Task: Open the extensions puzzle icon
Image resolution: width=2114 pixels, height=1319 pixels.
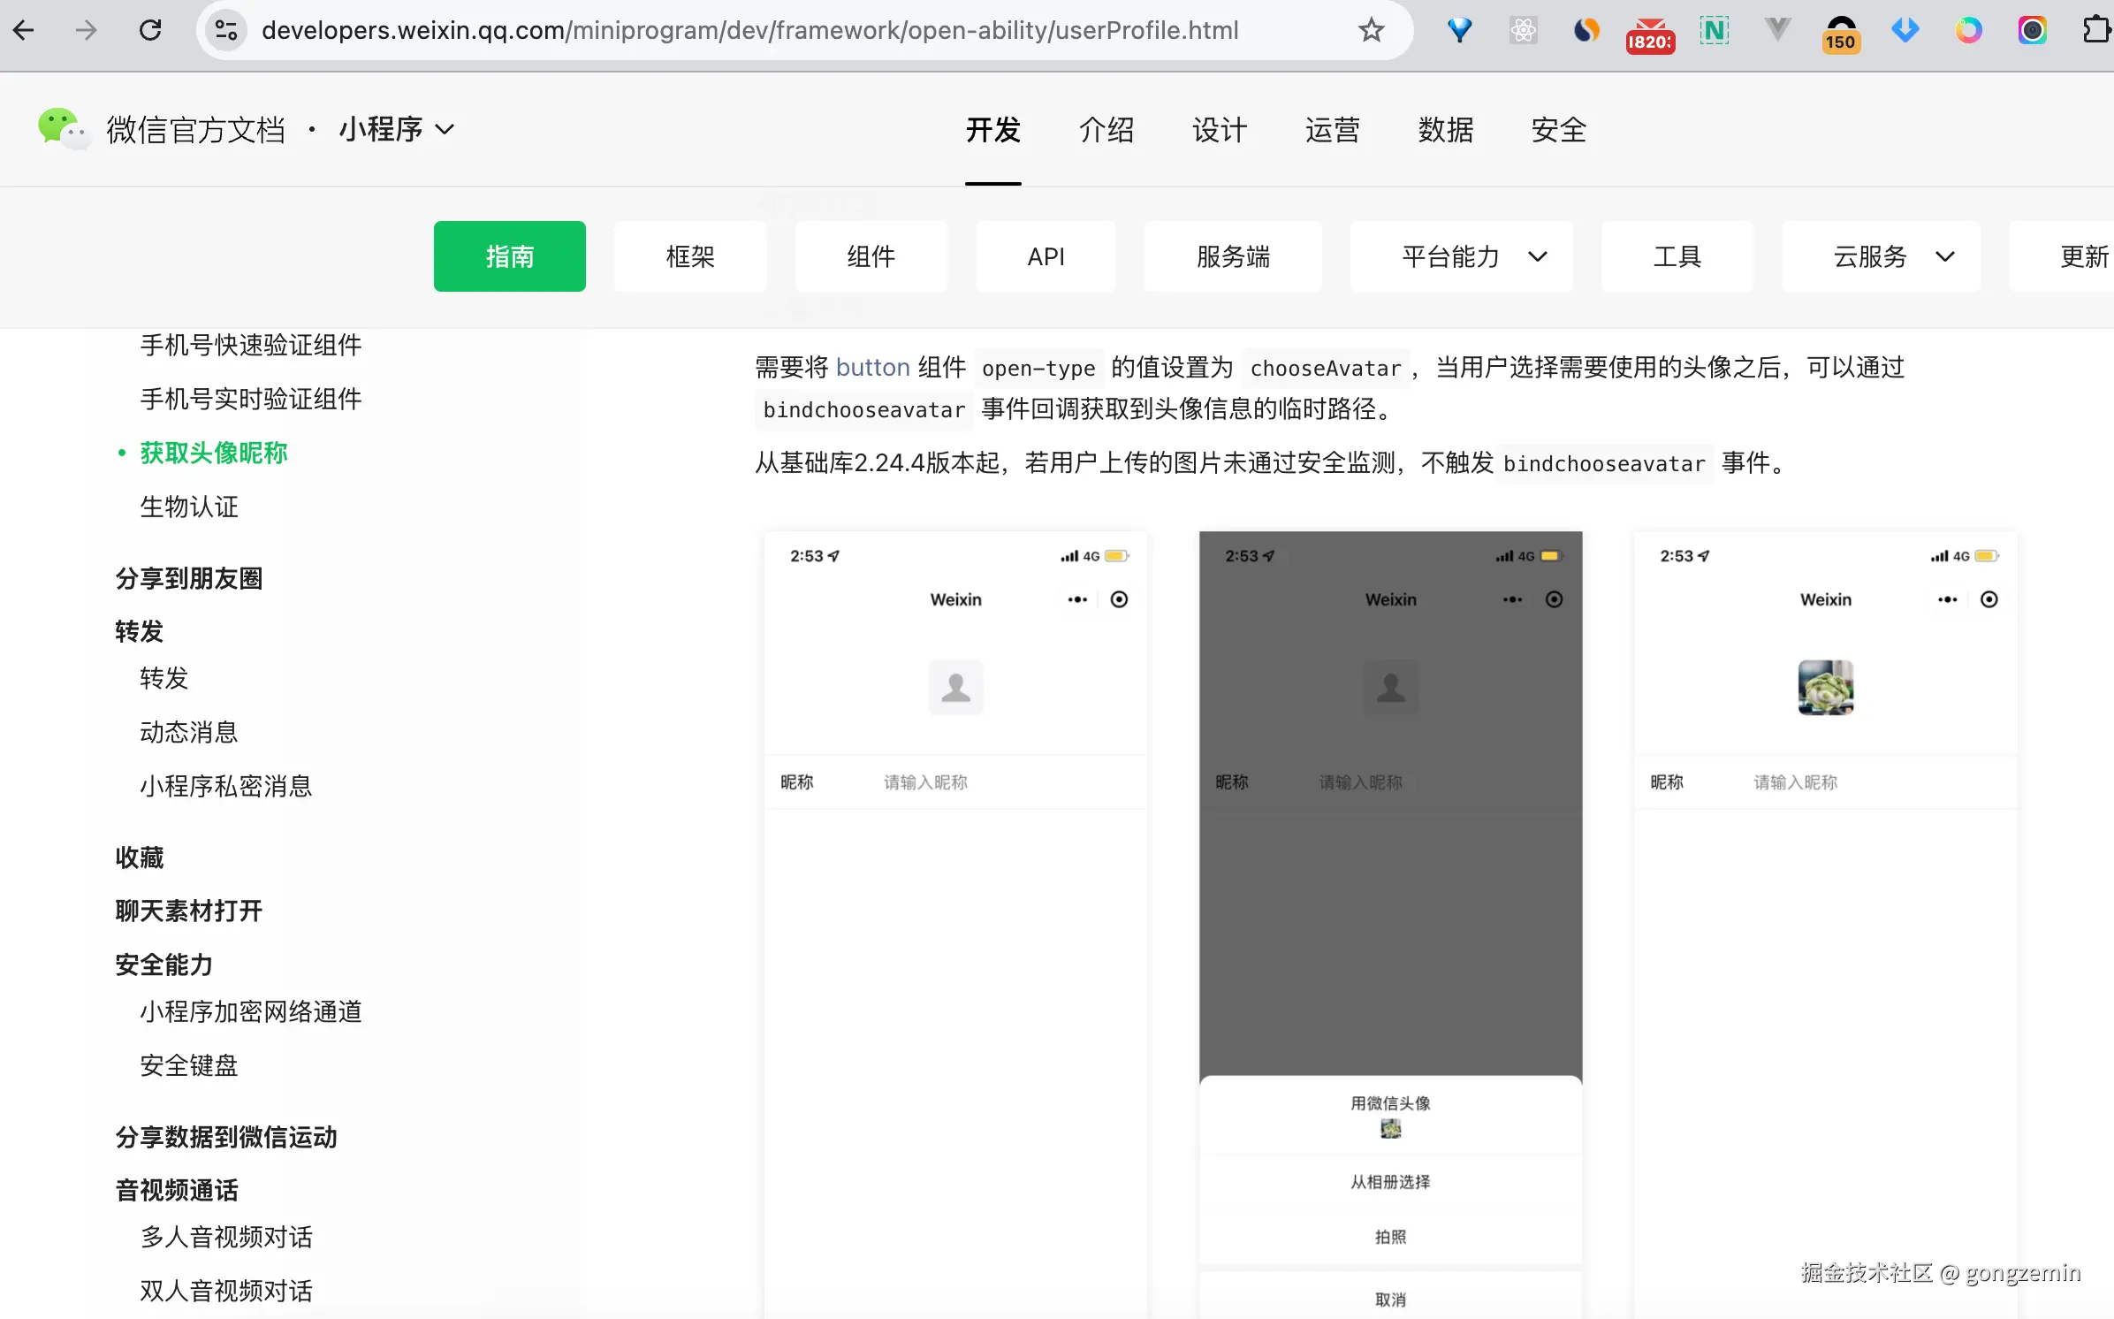Action: [2095, 30]
